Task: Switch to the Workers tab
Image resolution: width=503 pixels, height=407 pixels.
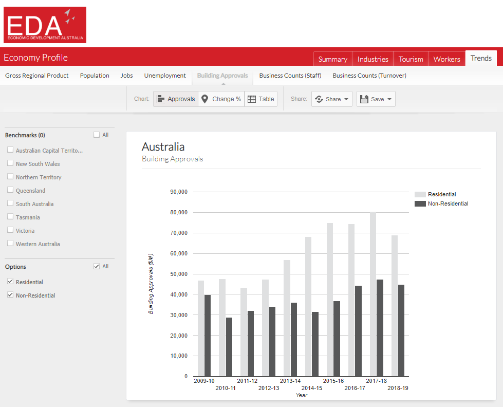Action: tap(447, 59)
